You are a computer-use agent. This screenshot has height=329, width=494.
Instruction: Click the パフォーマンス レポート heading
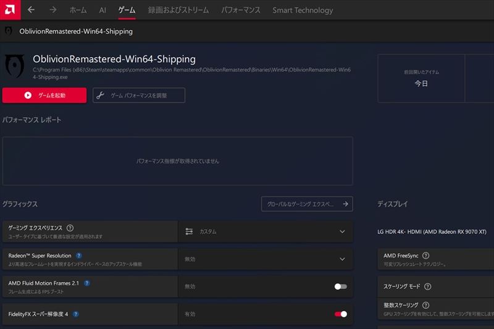31,120
